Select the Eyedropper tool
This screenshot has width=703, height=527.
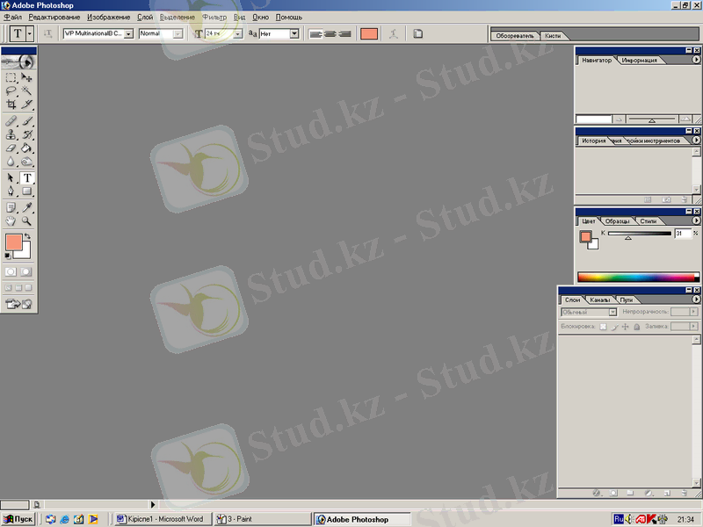click(26, 208)
